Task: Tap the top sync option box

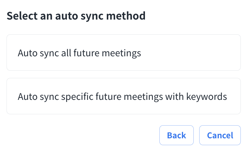Action: [x=123, y=53]
